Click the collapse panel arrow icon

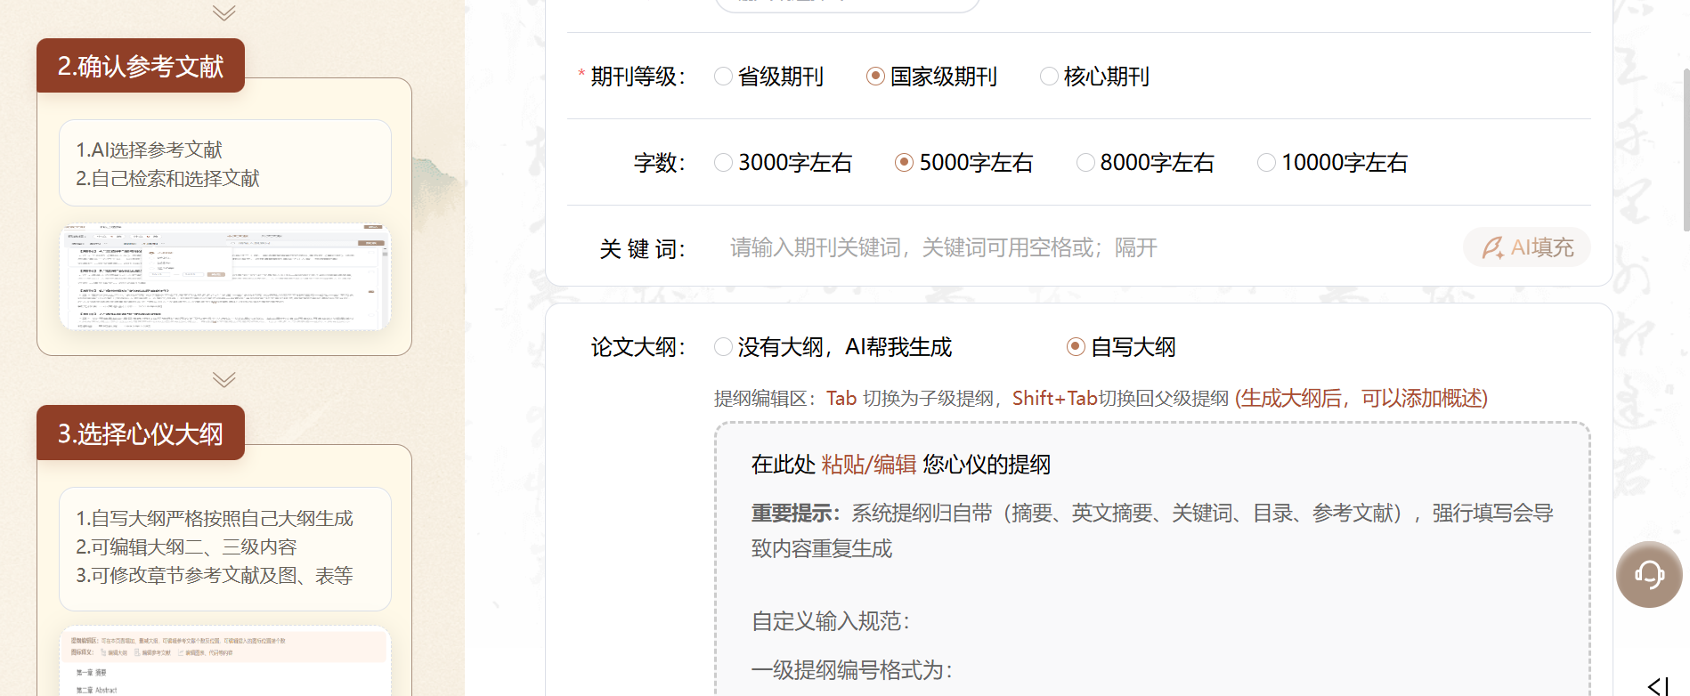[1658, 685]
